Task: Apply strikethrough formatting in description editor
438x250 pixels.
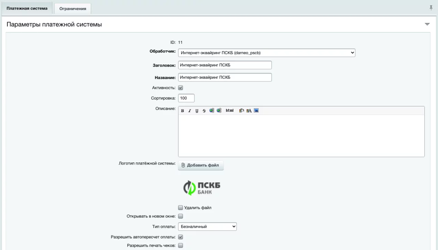Action: (204, 111)
